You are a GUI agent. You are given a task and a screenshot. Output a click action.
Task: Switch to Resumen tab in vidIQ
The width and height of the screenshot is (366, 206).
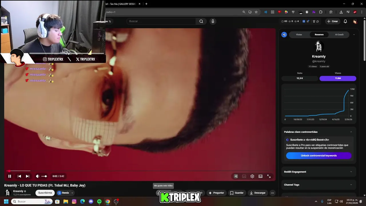(x=319, y=35)
